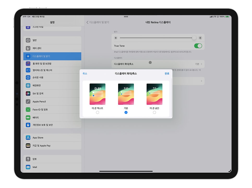Choose the 더 큰 공간 preview thumbnail
The width and height of the screenshot is (252, 188).
(x=154, y=94)
